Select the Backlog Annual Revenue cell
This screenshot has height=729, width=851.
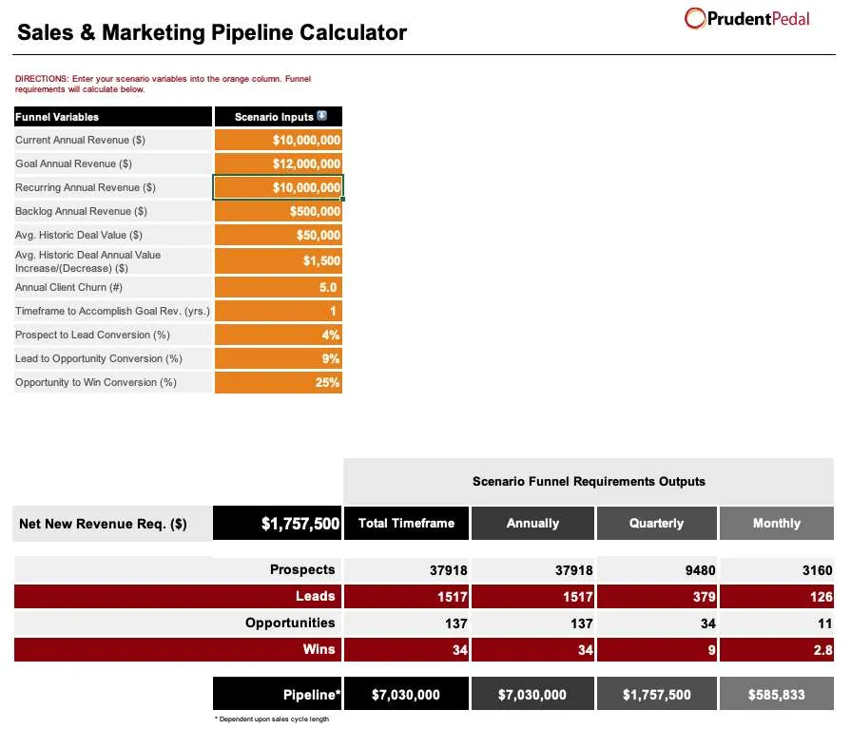278,211
